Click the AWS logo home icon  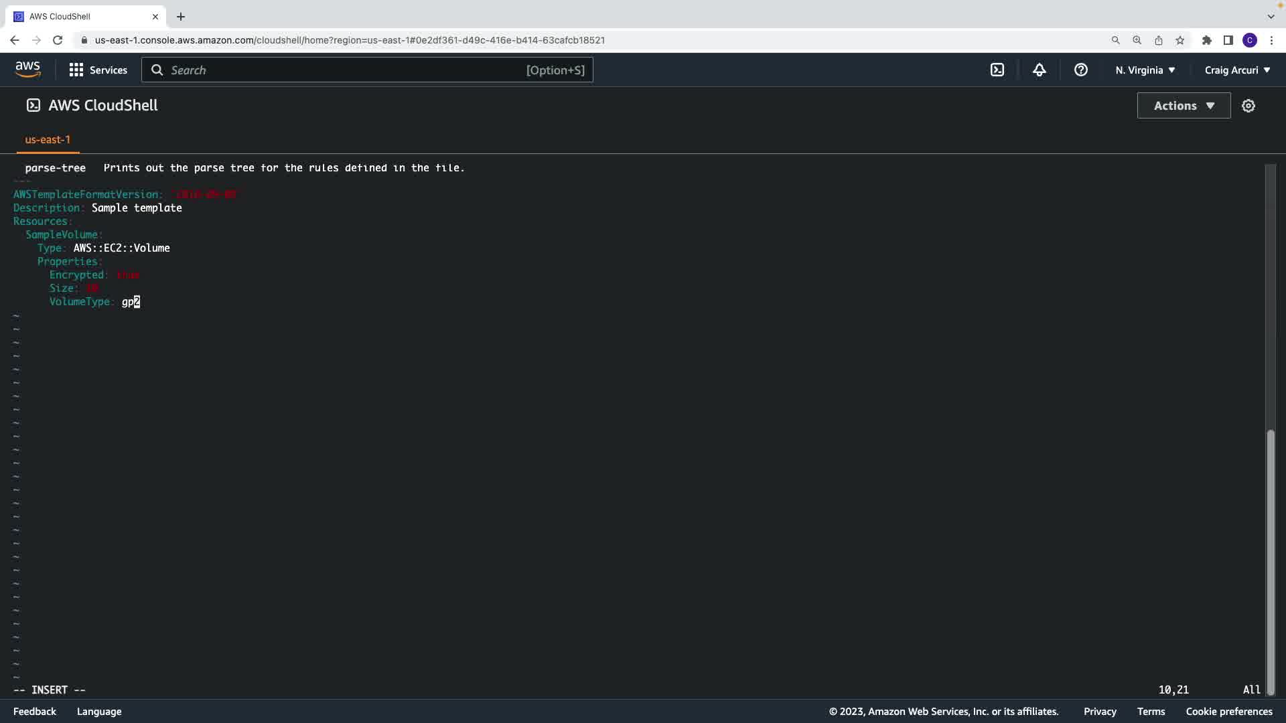[28, 70]
